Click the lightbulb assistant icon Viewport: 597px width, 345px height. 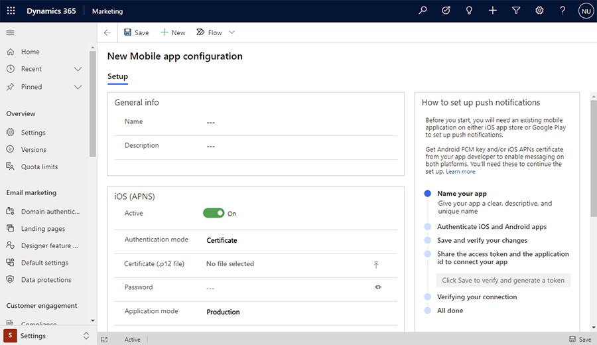point(469,11)
